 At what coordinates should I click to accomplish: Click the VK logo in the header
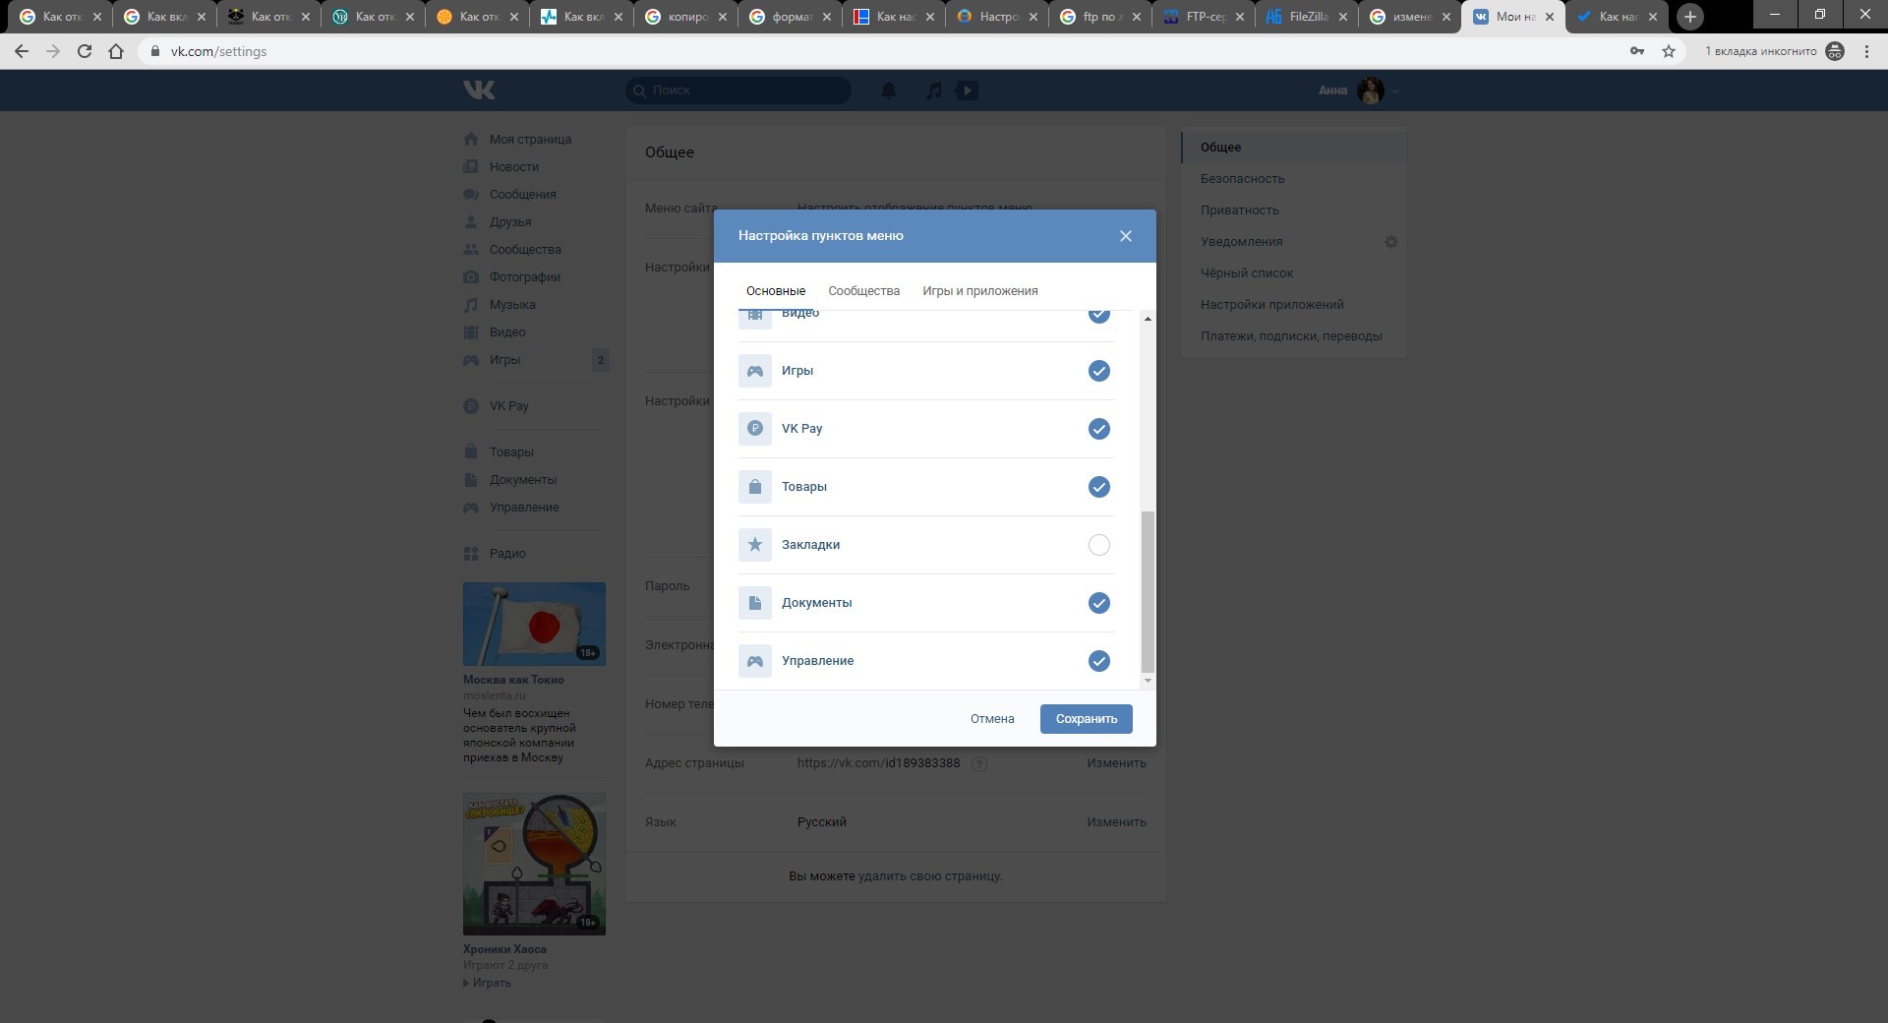479,90
